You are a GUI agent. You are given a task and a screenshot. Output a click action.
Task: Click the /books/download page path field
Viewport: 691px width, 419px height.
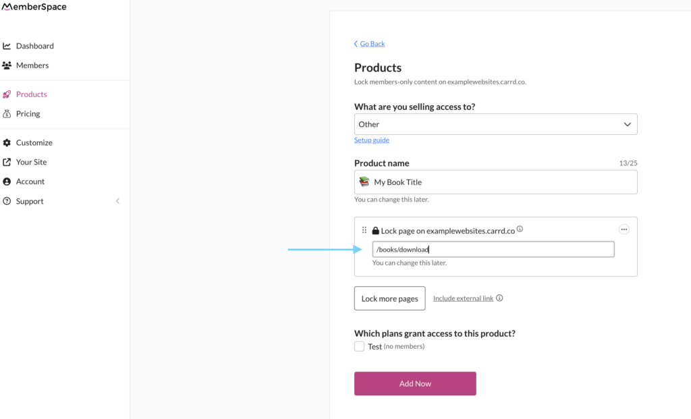pos(493,250)
